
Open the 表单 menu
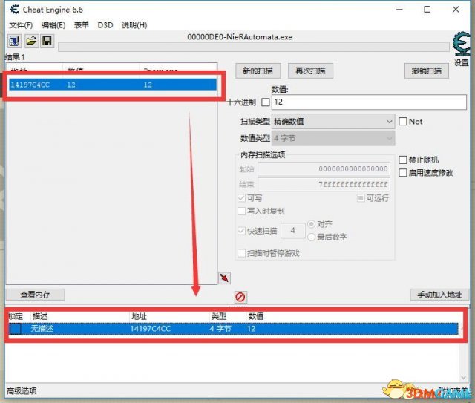click(81, 25)
